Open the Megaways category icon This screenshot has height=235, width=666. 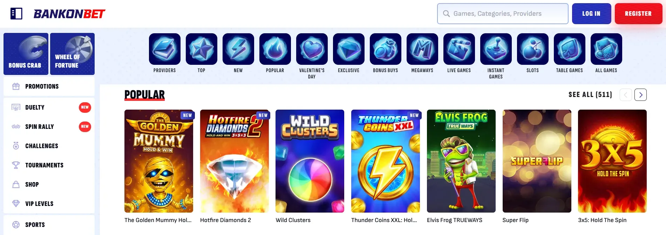[x=422, y=49]
